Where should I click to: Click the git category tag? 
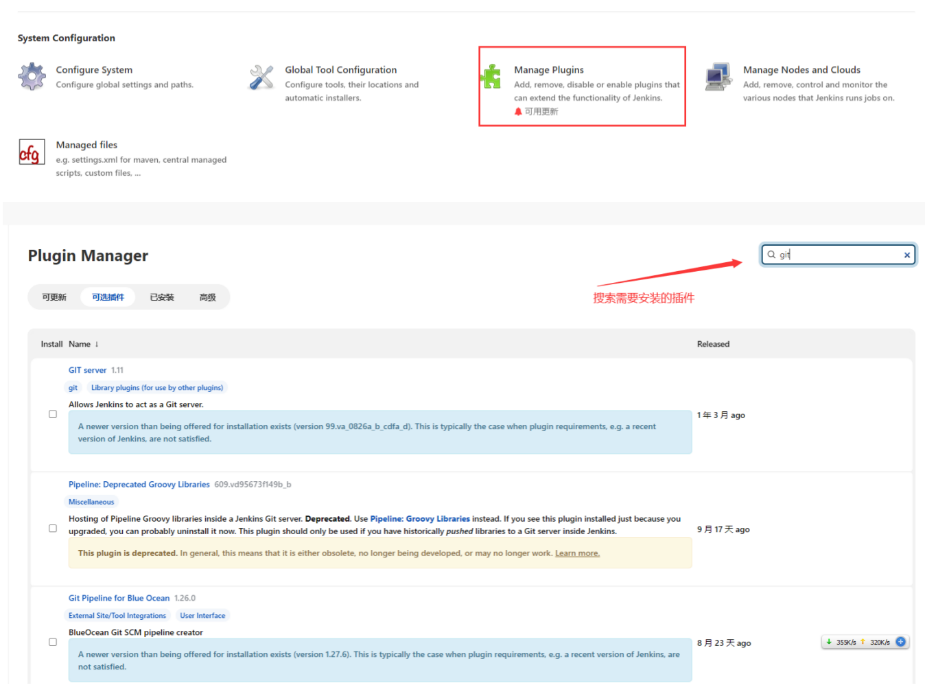point(73,388)
